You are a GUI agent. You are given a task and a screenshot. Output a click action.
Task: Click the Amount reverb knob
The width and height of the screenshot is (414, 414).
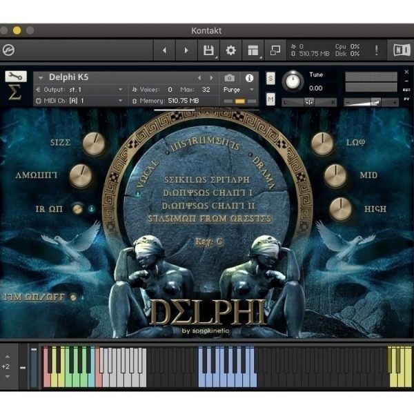click(81, 175)
